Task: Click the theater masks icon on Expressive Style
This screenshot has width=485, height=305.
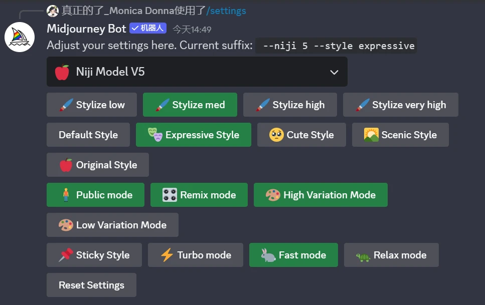Action: (155, 135)
